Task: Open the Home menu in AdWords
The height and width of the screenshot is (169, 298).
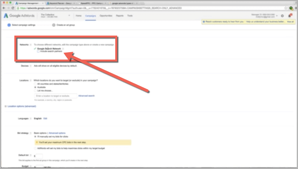Action: point(78,16)
